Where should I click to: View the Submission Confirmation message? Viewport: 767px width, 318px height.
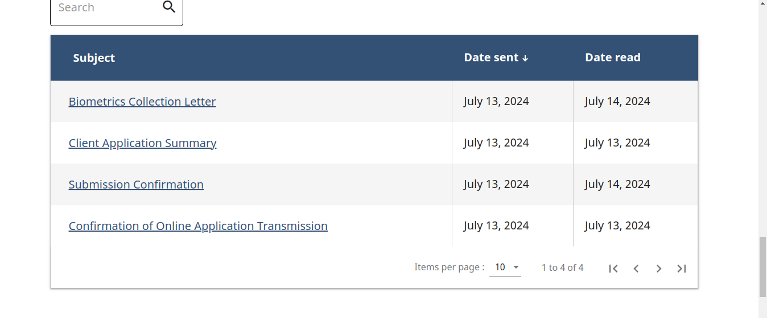pos(136,185)
